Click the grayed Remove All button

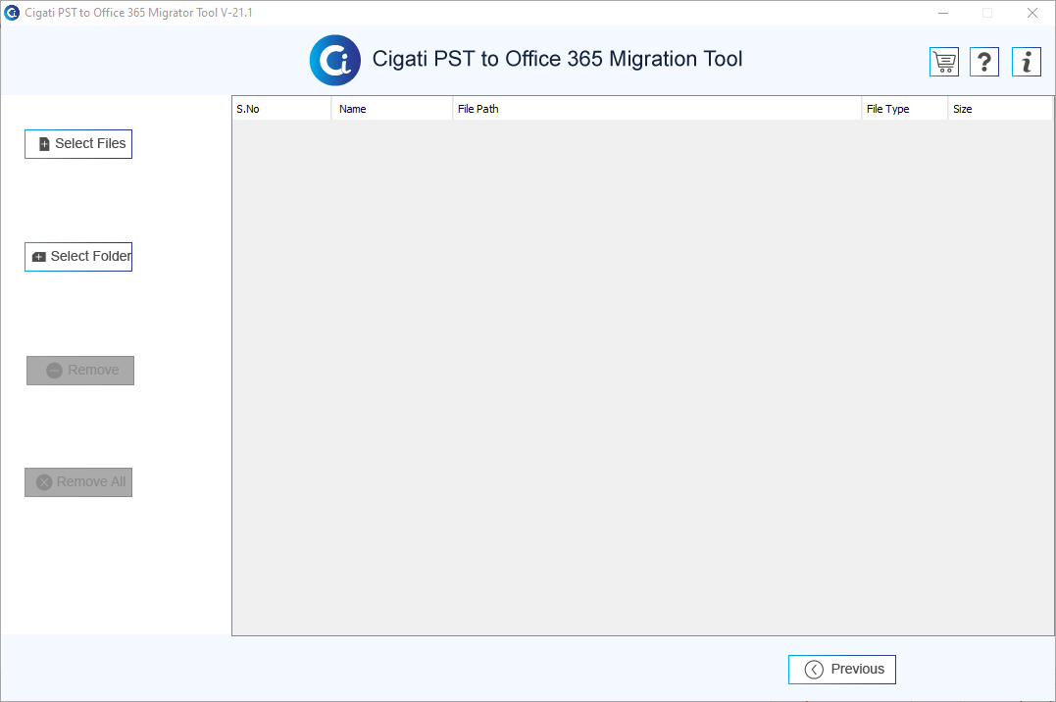(x=78, y=482)
